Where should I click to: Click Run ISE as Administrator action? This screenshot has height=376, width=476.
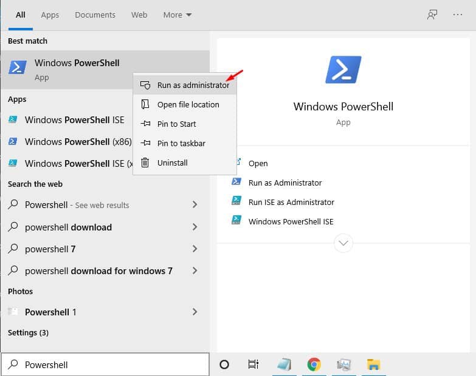pos(291,202)
